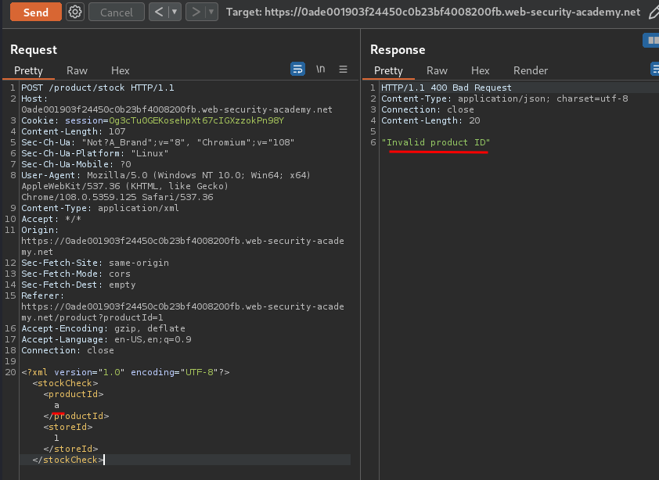The width and height of the screenshot is (659, 480).
Task: Click the Target URL text
Action: pyautogui.click(x=433, y=13)
